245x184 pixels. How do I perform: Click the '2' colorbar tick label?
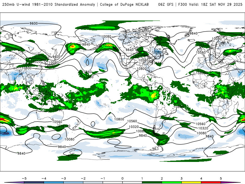(162, 178)
